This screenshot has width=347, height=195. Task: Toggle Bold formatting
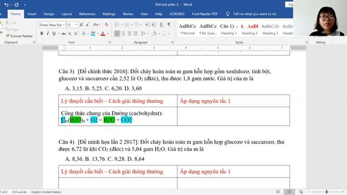coord(42,34)
